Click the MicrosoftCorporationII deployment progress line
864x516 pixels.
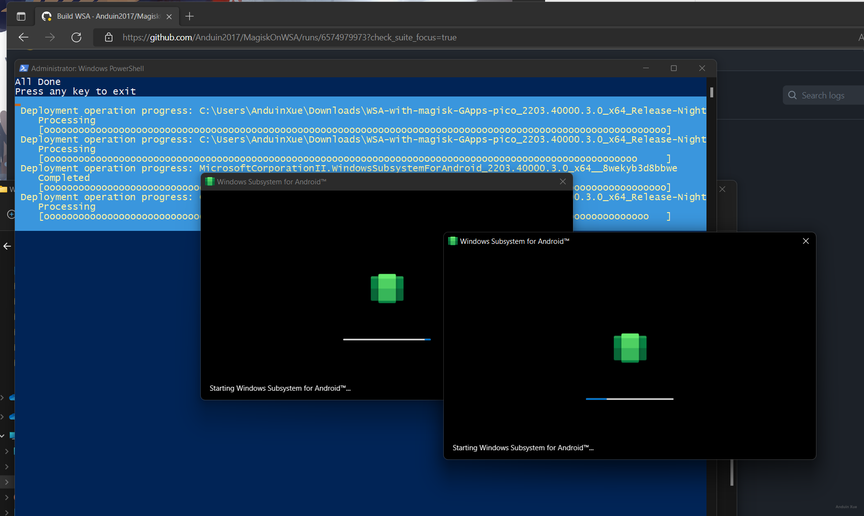coord(349,168)
